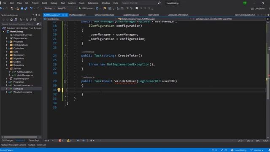The height and width of the screenshot is (152, 270).
Task: Click the Save file toolbar icon
Action: [x=22, y=8]
